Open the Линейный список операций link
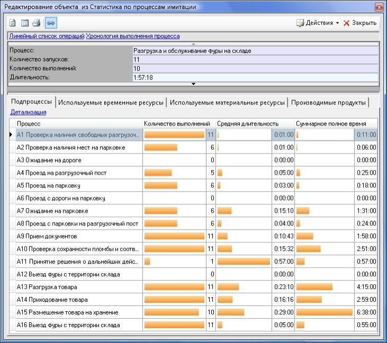Screen dimensions: 387x343 [46, 36]
